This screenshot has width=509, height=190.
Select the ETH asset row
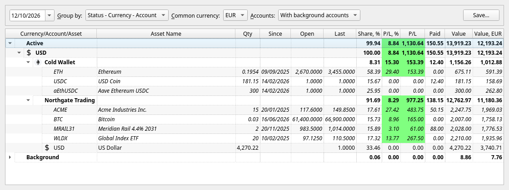pyautogui.click(x=254, y=72)
